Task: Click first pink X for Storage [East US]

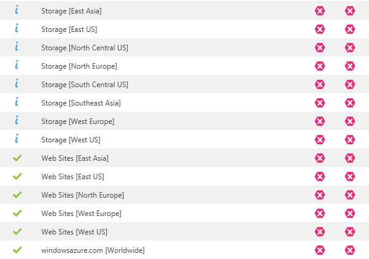Action: point(320,29)
